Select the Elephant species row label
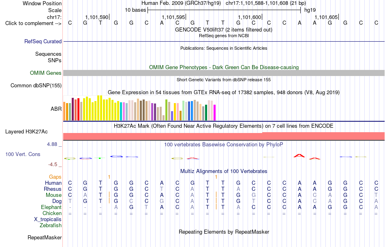The width and height of the screenshot is (385, 247). [x=51, y=207]
